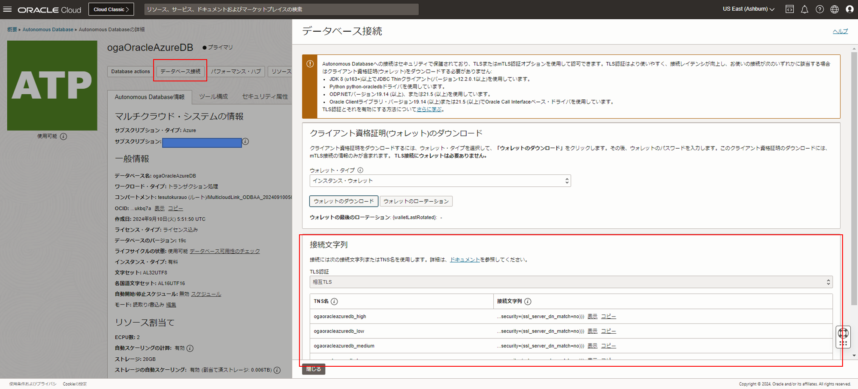
Task: Open the language globe menu
Action: point(834,9)
